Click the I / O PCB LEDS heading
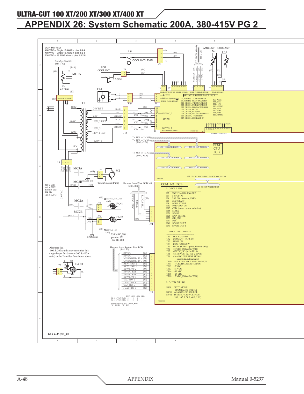Image resolution: width=304 pixels, height=394 pixels. click(174, 189)
